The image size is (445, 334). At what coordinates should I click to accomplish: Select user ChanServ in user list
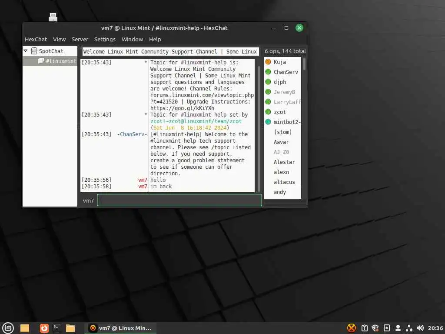pos(282,72)
